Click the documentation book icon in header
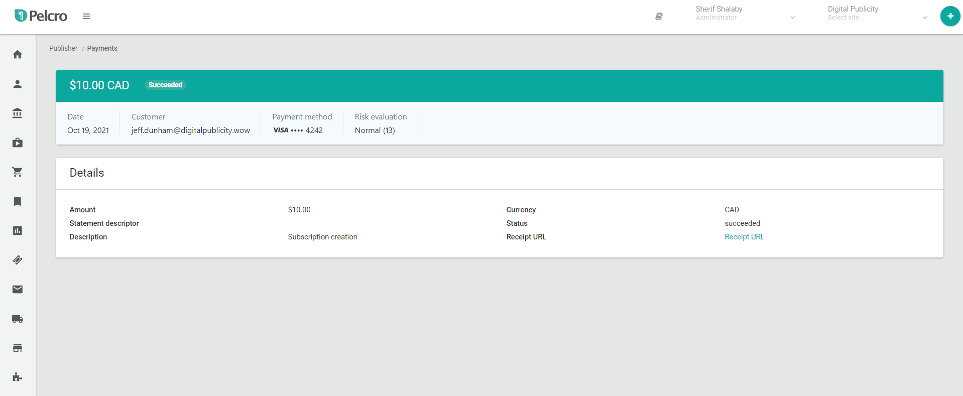963x396 pixels. (x=659, y=16)
